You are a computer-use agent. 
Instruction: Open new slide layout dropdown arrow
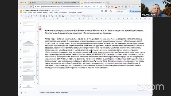(23, 16)
